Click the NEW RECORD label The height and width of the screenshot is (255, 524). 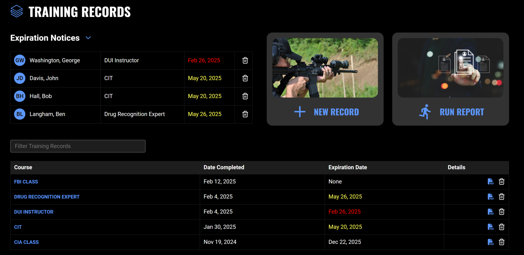(x=336, y=112)
